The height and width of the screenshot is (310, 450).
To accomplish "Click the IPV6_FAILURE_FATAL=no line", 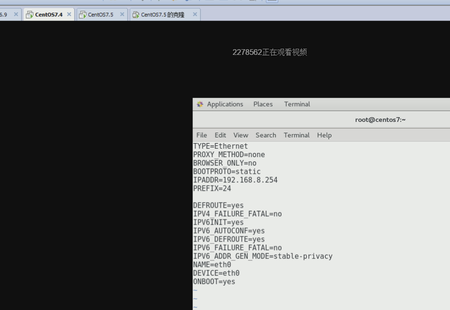I will coord(237,248).
